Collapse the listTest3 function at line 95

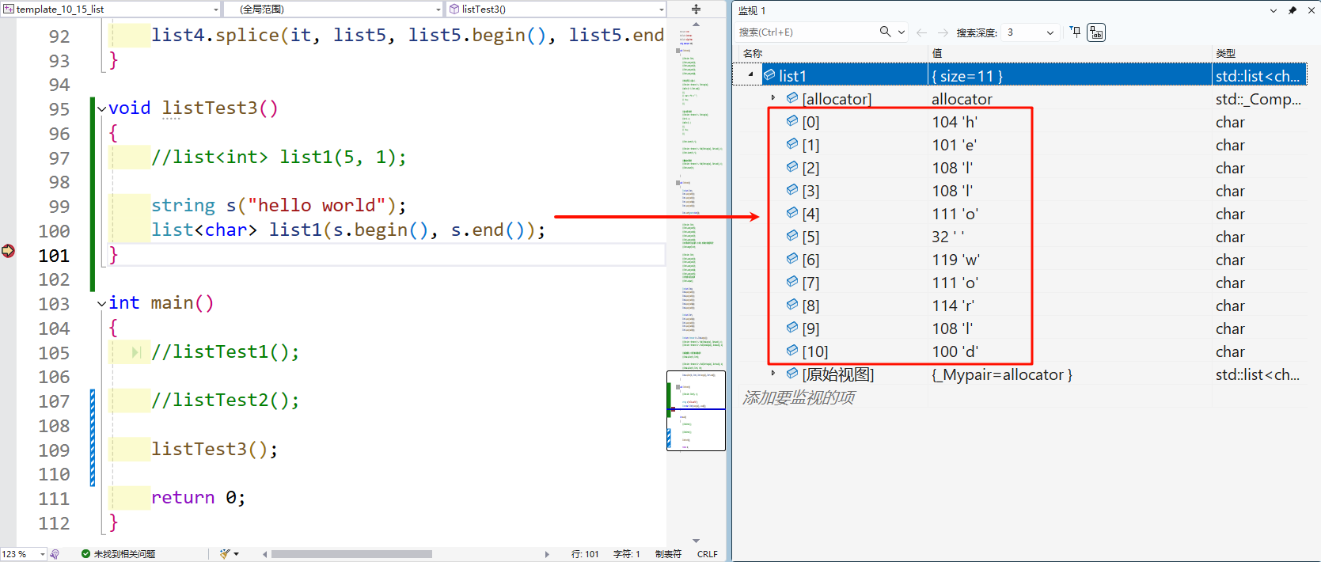(101, 109)
